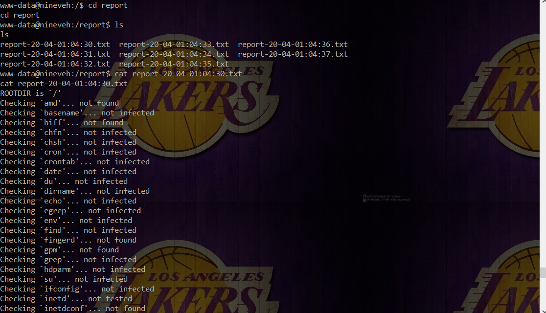Screen dimensions: 546x313
Task: Click the prompt line 'www-data@nineveh:/$ cd report'
Action: pyautogui.click(x=64, y=5)
